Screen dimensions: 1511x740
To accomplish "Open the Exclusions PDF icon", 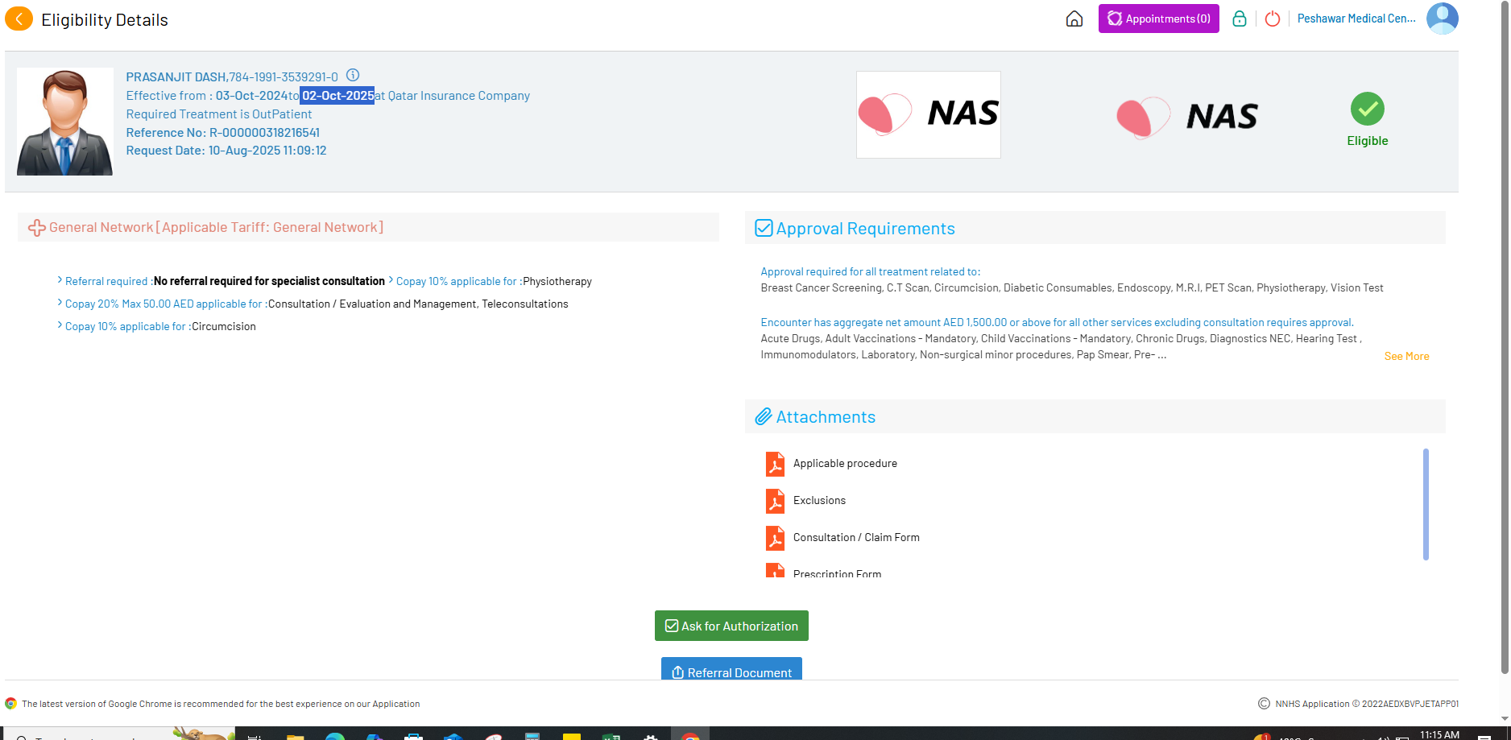I will (x=775, y=501).
